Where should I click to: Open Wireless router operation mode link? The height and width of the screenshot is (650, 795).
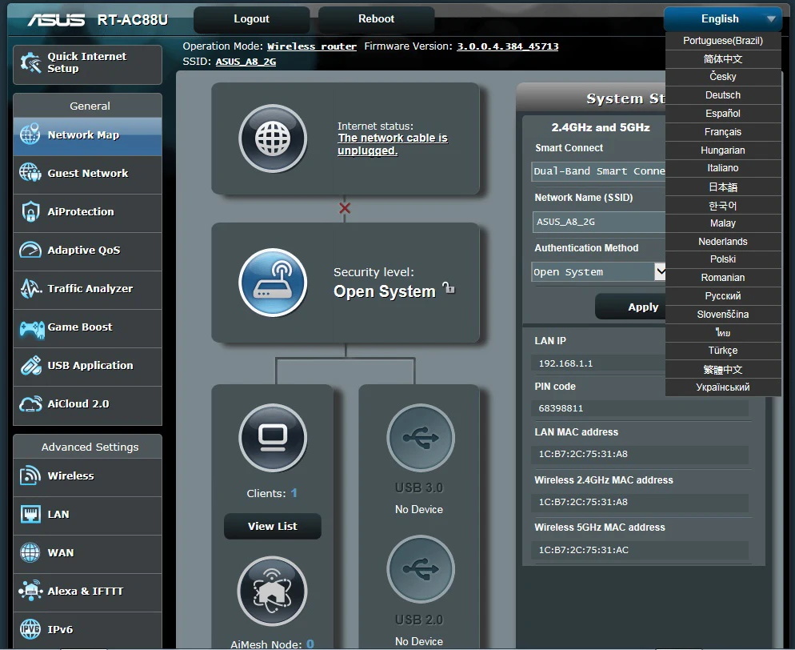click(x=312, y=46)
